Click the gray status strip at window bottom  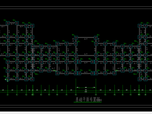pyautogui.click(x=76, y=113)
